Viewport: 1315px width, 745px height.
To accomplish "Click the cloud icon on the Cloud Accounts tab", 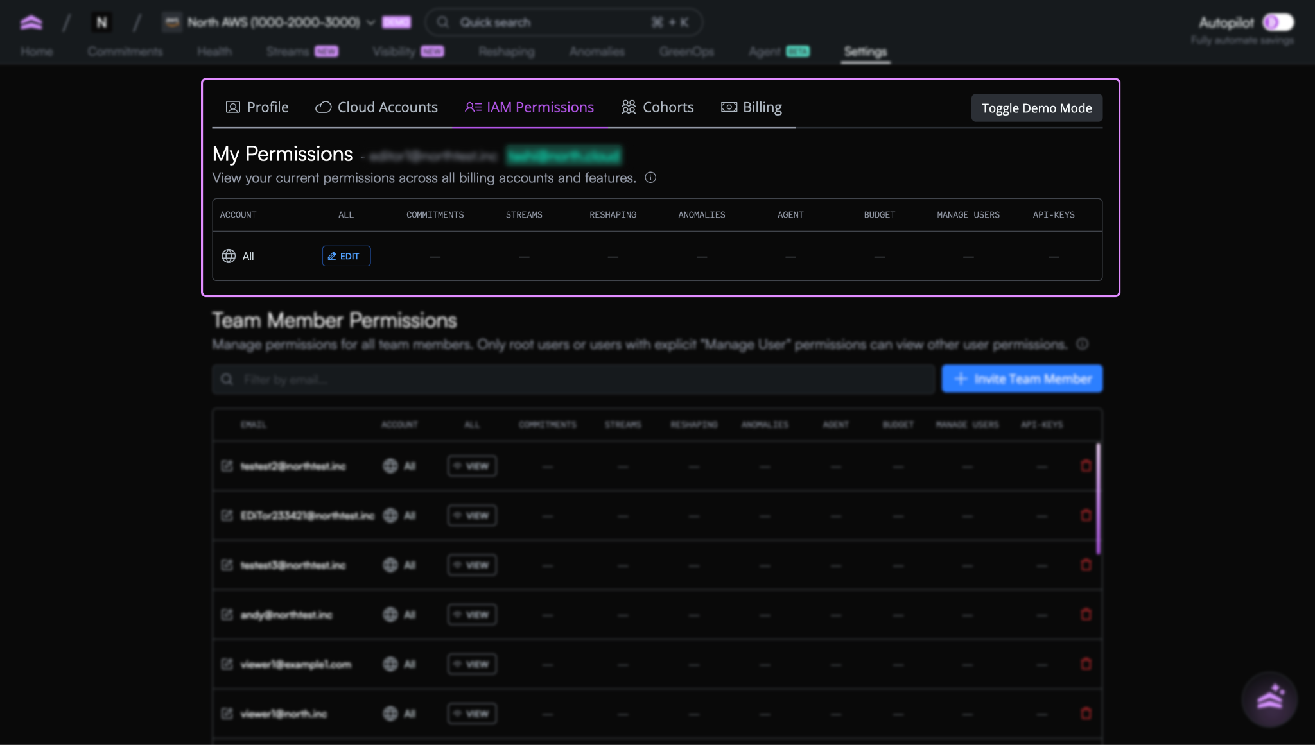I will (322, 107).
